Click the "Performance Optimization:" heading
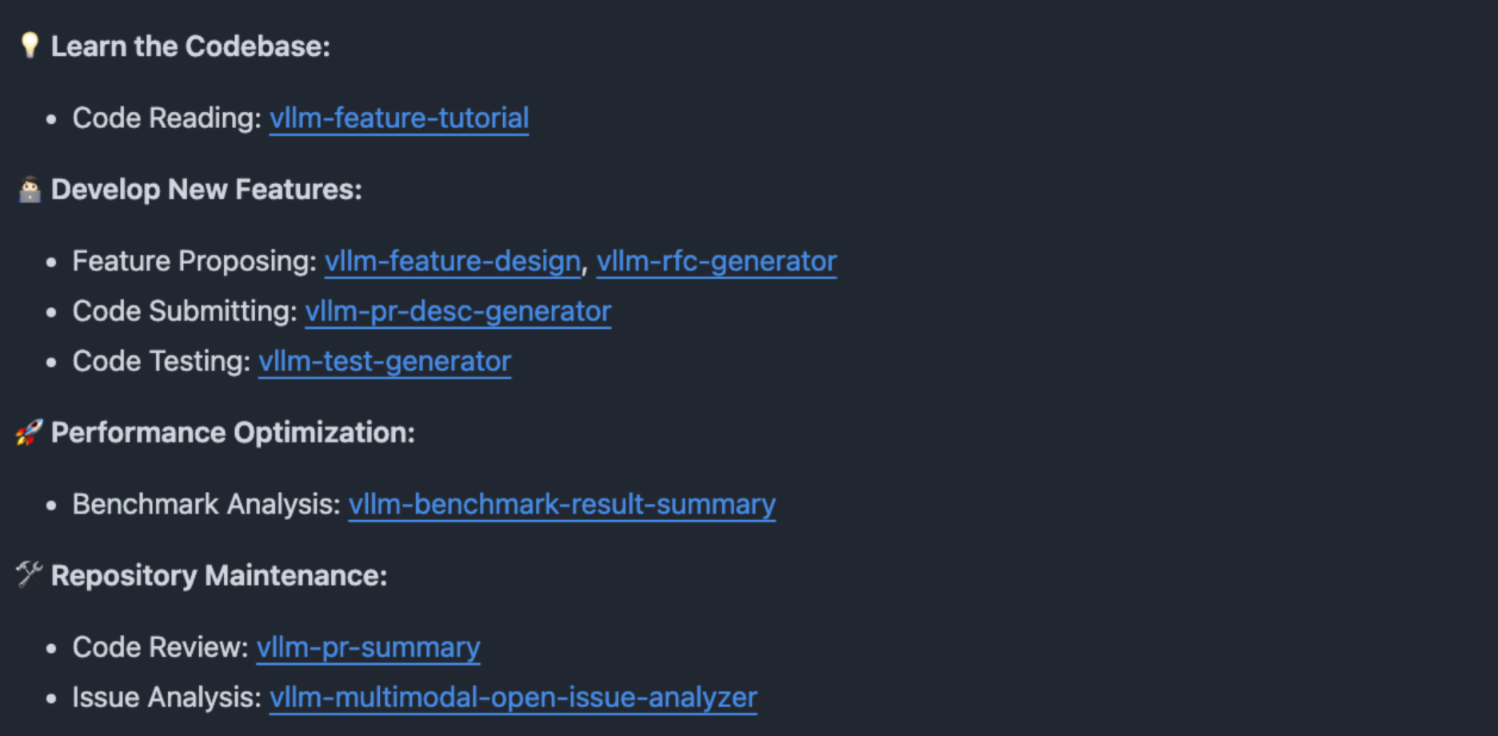 233,433
